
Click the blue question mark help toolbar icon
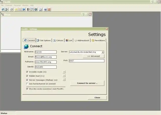click(x=45, y=10)
